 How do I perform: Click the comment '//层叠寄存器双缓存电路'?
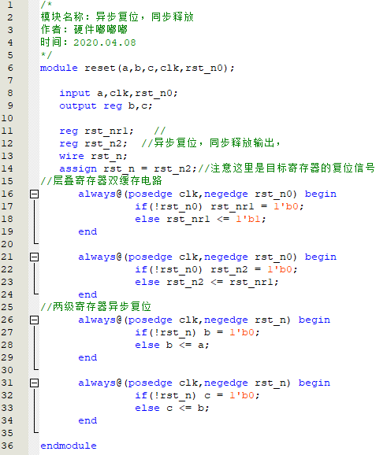101,181
